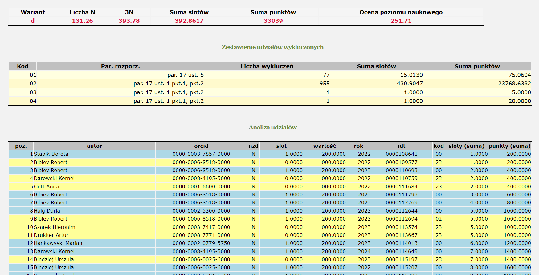The width and height of the screenshot is (539, 275).
Task: Click the 'punkty (suma)' column header
Action: 509,146
